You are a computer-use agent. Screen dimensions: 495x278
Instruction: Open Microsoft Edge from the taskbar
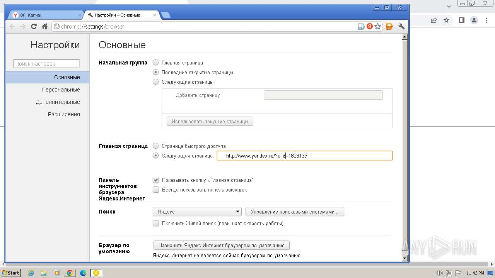coord(83,273)
